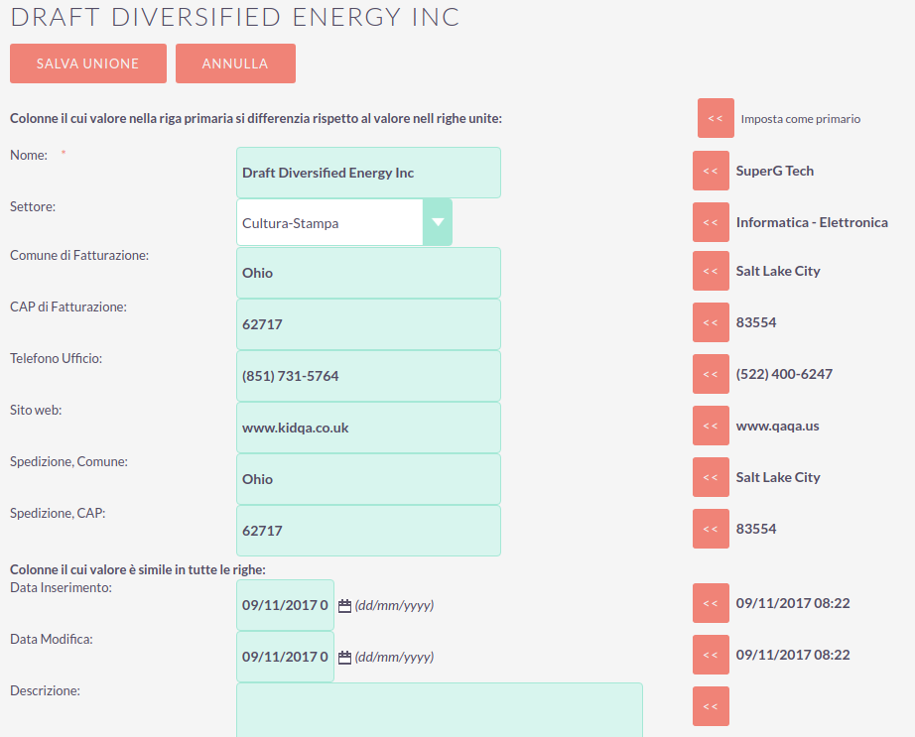Click << button beside Descrizione field

coord(711,706)
